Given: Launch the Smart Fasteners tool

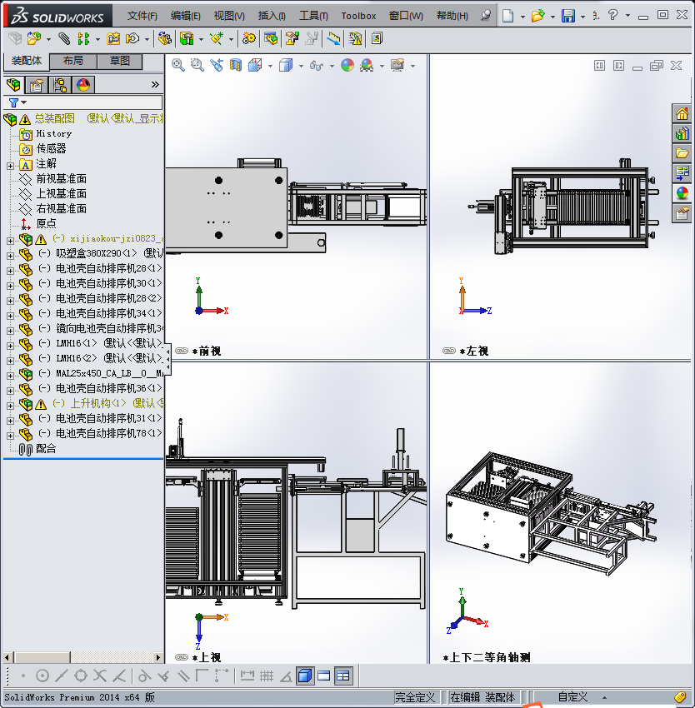Looking at the screenshot, I should coord(113,39).
